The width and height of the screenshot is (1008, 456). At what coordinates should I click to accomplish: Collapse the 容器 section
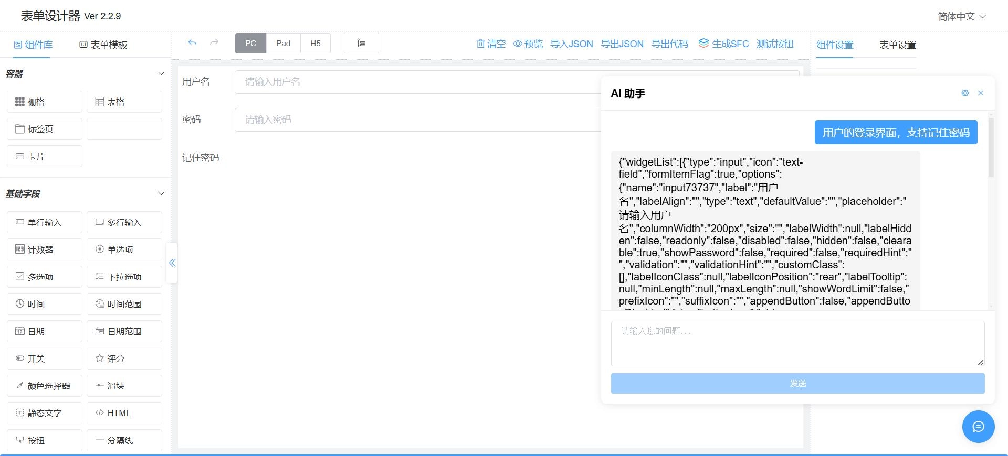point(161,74)
